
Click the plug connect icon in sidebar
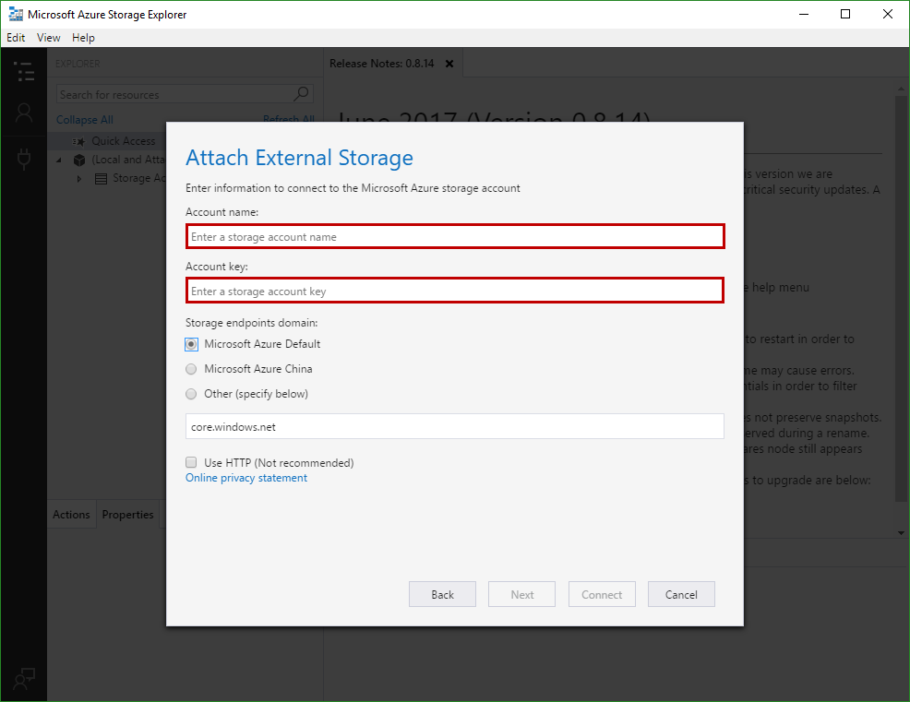pos(24,159)
